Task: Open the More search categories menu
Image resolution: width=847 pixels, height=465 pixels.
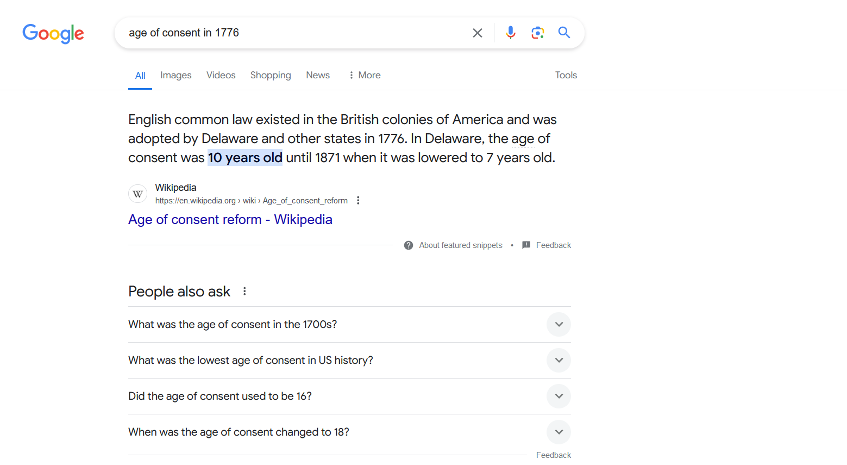Action: tap(365, 75)
